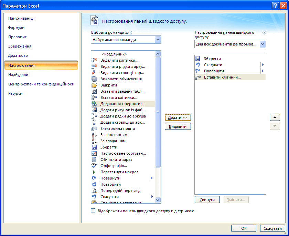289x236 pixels.
Task: Click commands list scrollbar up arrow
Action: 158,54
